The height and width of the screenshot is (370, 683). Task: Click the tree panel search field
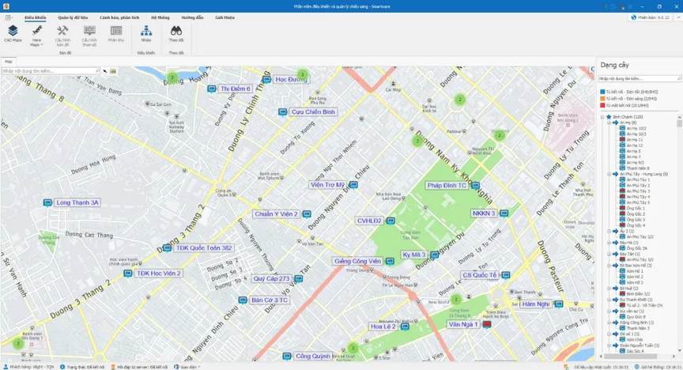[636, 78]
